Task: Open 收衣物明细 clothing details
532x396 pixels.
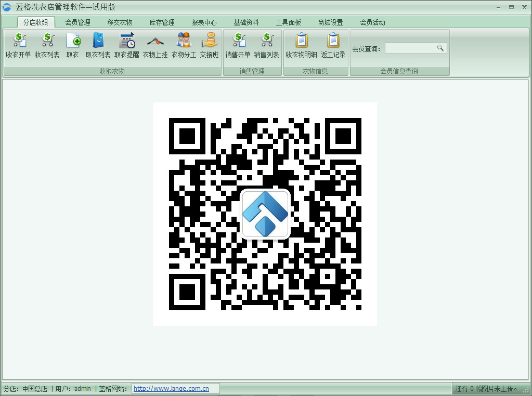Action: coord(301,45)
